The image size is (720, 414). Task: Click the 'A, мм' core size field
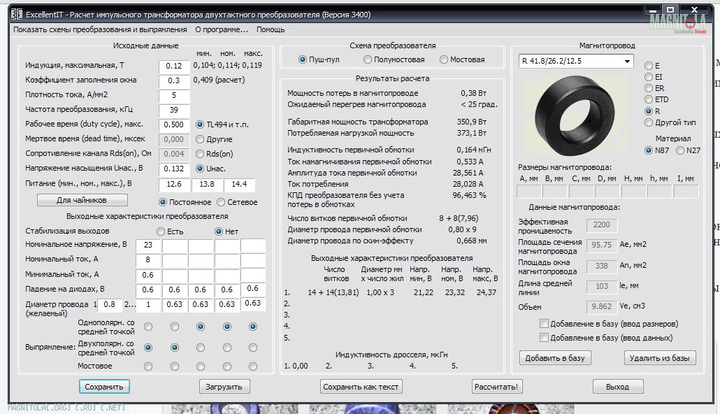tap(528, 191)
